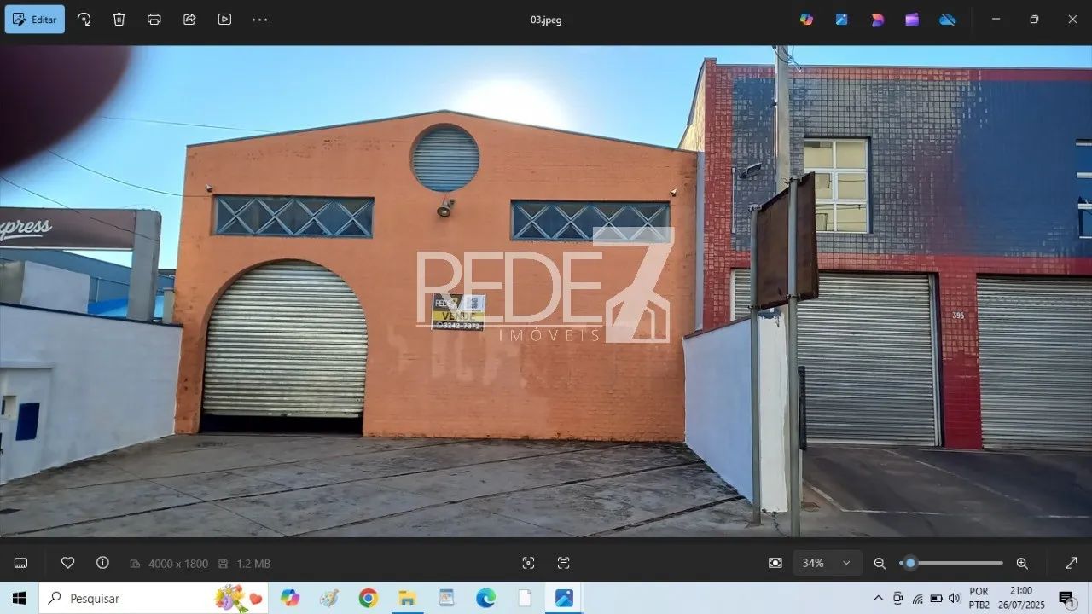The height and width of the screenshot is (614, 1092).
Task: Click the displayed warehouse photo
Action: [x=546, y=291]
